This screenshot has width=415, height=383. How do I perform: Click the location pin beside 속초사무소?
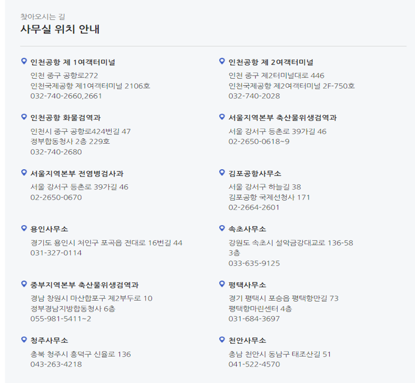[222, 228]
